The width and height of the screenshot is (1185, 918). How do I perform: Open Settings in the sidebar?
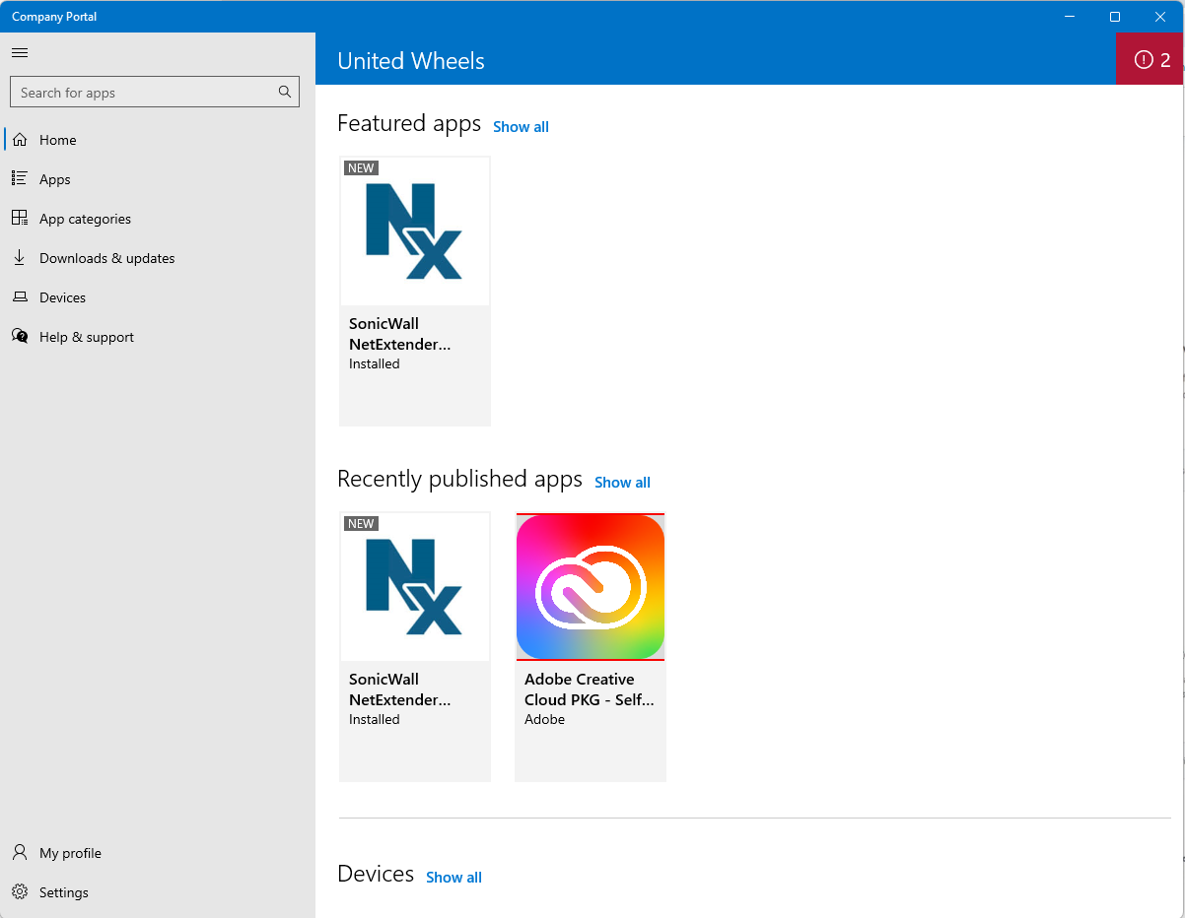pyautogui.click(x=158, y=892)
